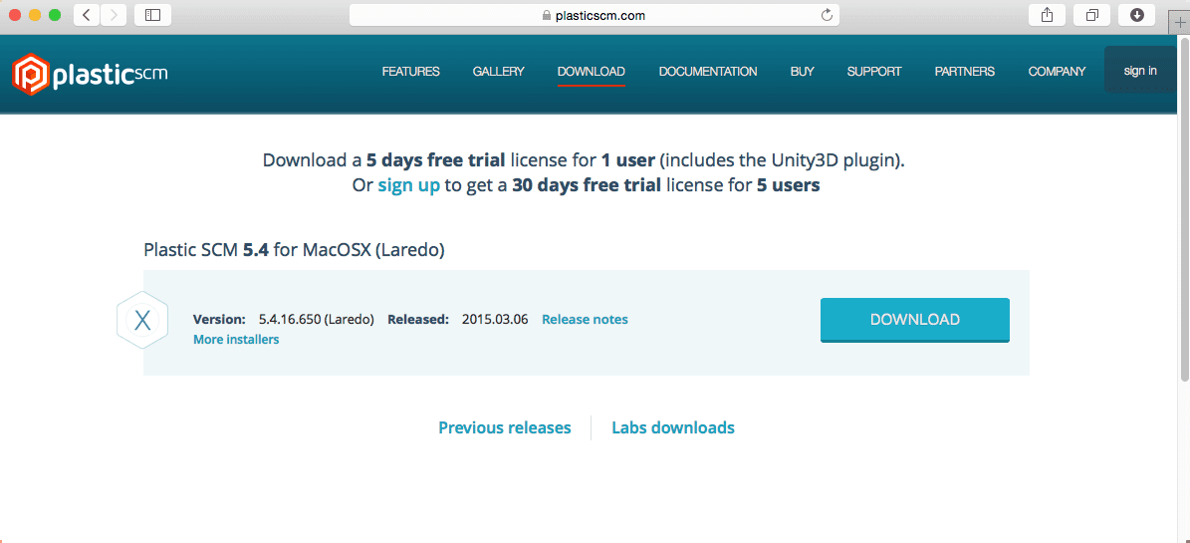Click the version text 5.4.16.650 (Laredo)
This screenshot has width=1190, height=543.
317,319
